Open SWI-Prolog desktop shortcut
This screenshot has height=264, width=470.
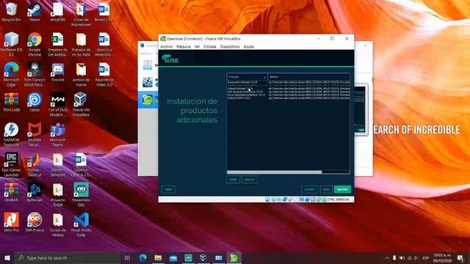(x=35, y=222)
